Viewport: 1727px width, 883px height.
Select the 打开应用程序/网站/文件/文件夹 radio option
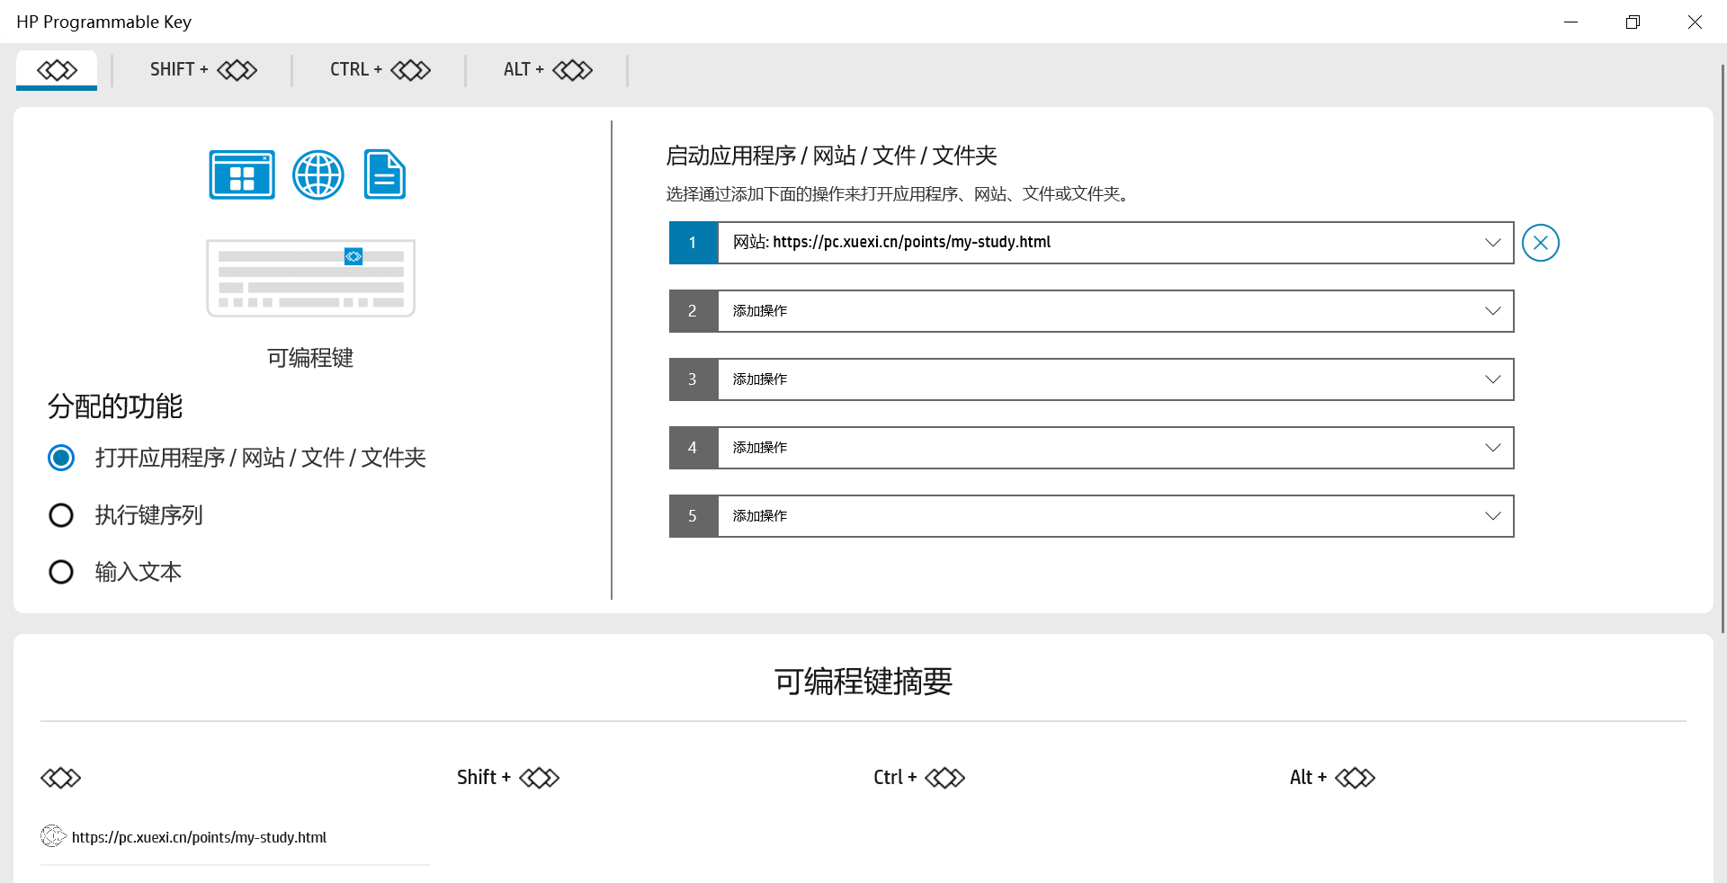(60, 458)
